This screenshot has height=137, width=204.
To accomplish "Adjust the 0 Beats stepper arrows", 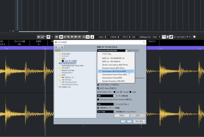I will coord(118,37).
